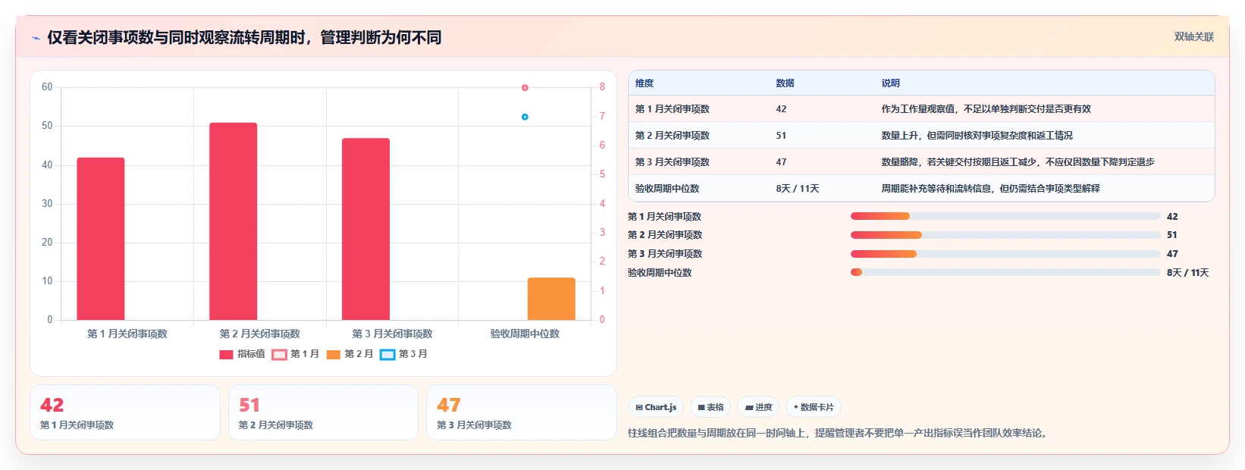Screen dimensions: 1245x470
Task: Click the 第 1 月关闭事项数 bar in chart
Action: pyautogui.click(x=101, y=239)
